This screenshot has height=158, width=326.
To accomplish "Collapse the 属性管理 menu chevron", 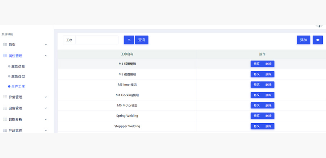I will (x=46, y=56).
